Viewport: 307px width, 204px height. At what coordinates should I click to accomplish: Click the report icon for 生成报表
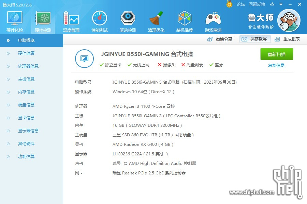click(x=277, y=39)
